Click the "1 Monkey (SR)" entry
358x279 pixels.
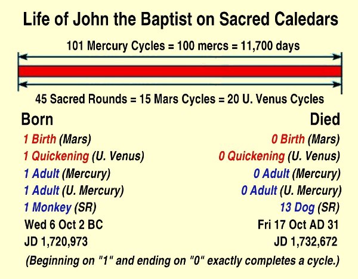pyautogui.click(x=60, y=208)
